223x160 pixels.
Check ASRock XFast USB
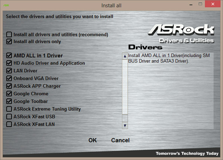pos(9,117)
